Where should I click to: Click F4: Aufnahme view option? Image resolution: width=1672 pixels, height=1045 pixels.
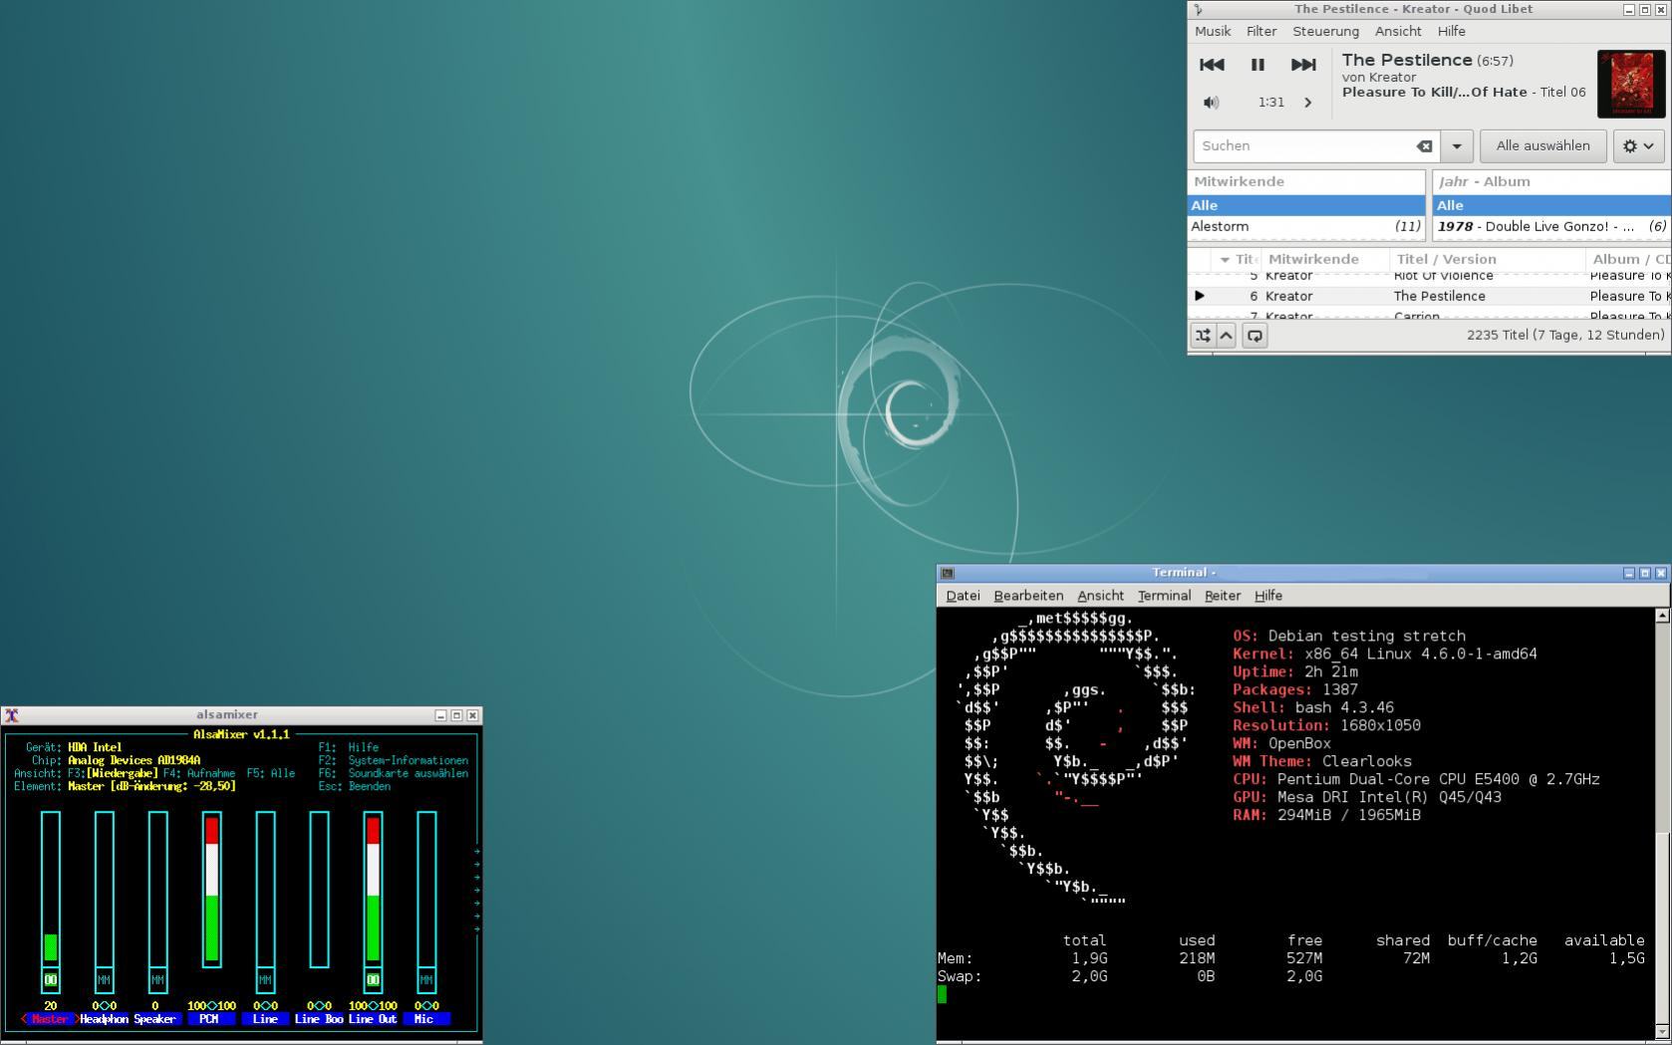pyautogui.click(x=199, y=773)
